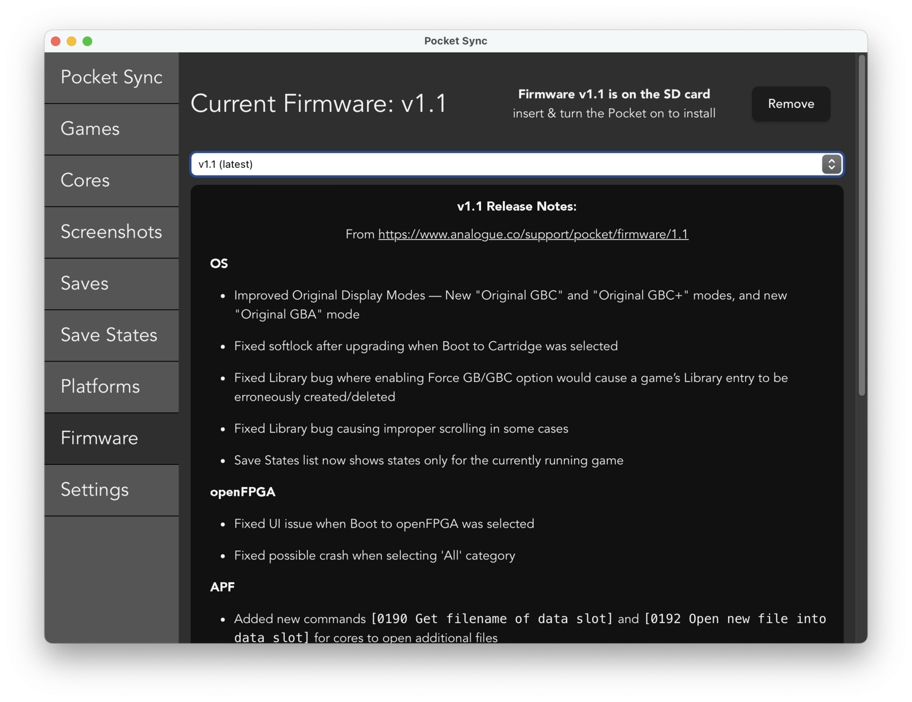The image size is (912, 702).
Task: Switch to the Screenshots section
Action: click(x=111, y=233)
